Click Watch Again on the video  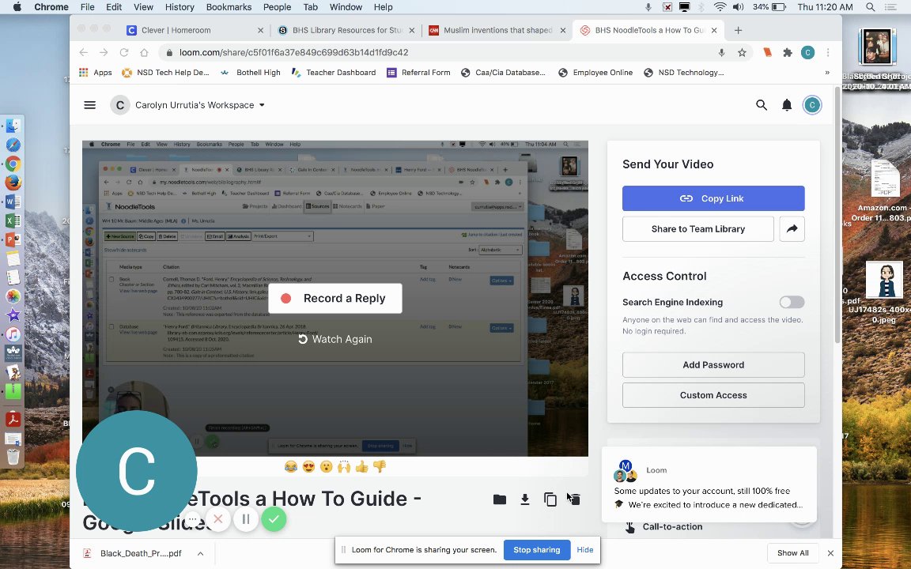tap(335, 339)
